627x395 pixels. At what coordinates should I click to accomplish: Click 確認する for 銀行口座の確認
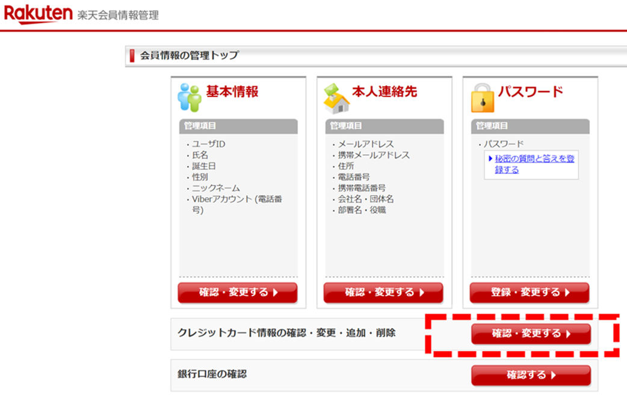coord(531,375)
